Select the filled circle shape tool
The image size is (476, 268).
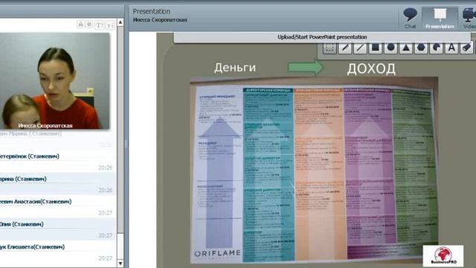[x=390, y=48]
